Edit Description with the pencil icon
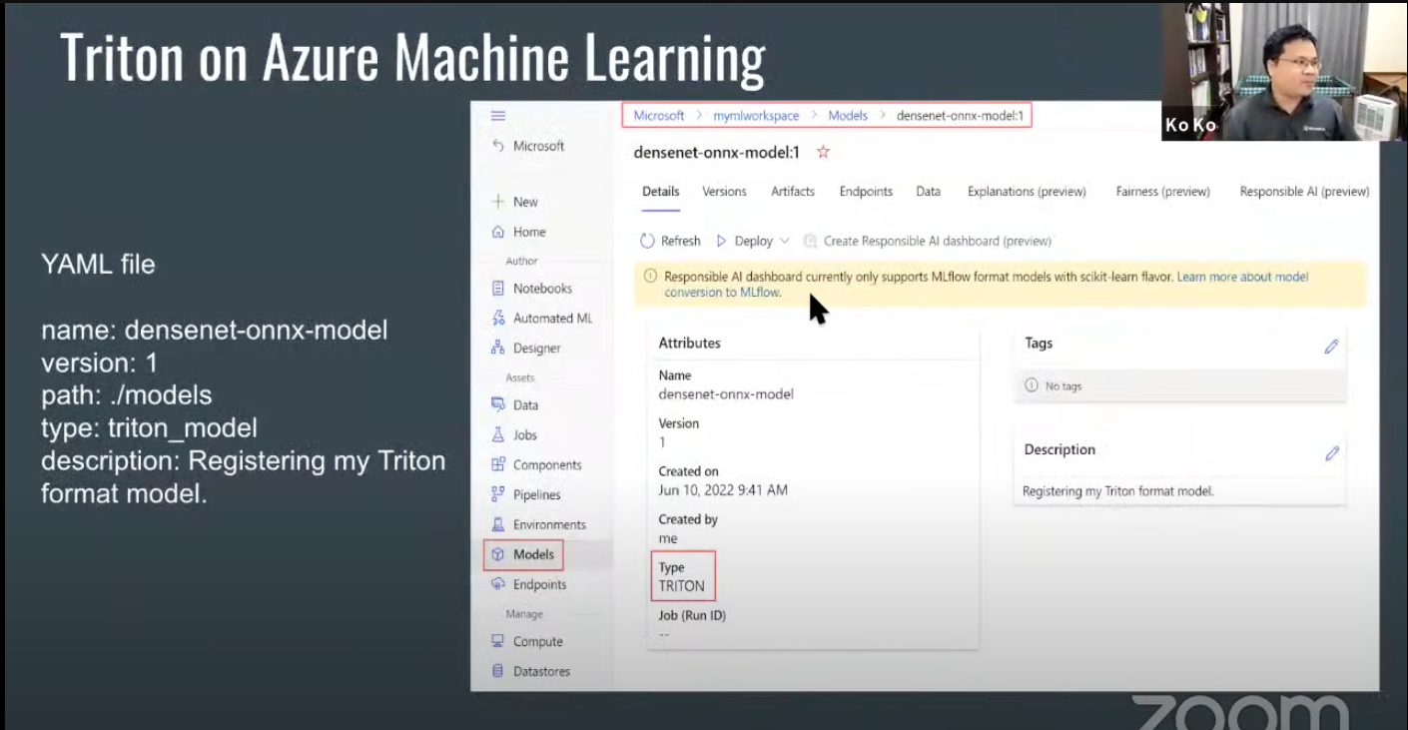1408x730 pixels. click(1331, 453)
